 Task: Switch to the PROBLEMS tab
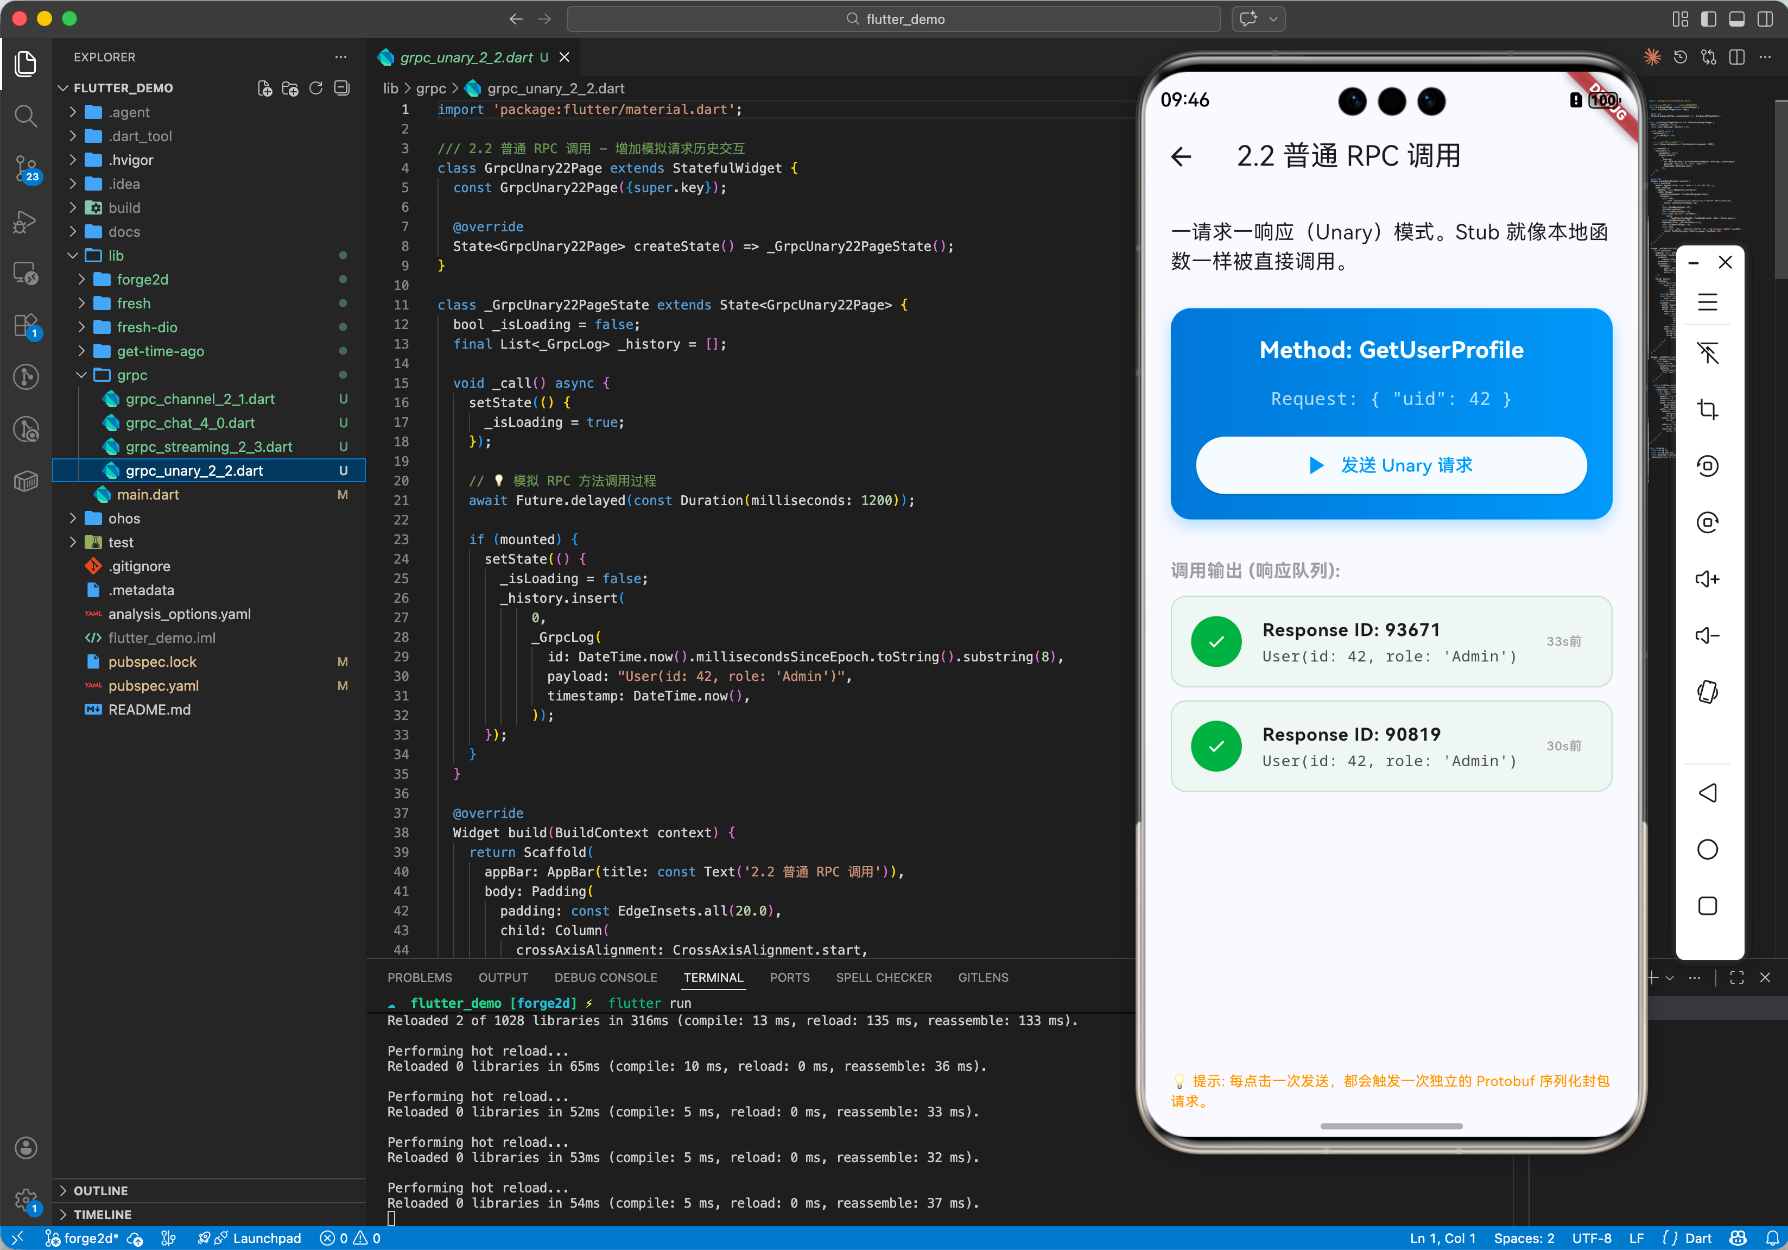[419, 977]
